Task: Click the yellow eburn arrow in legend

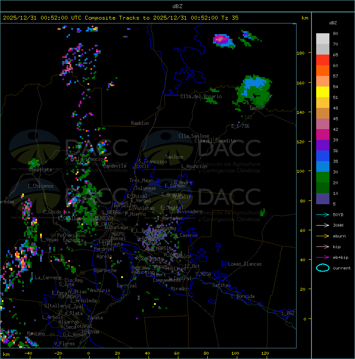Action: (323, 236)
